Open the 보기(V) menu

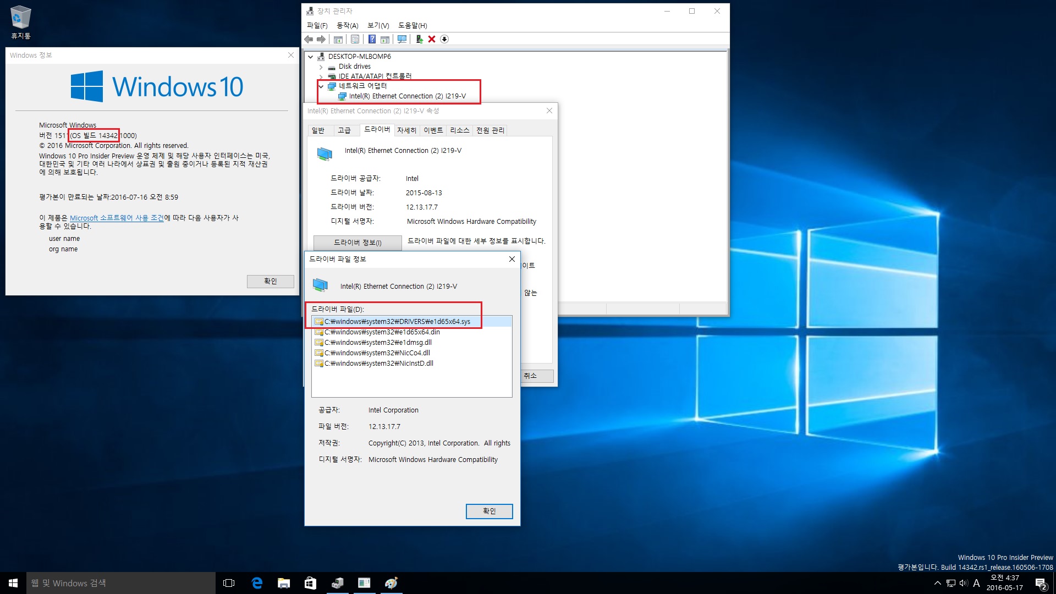tap(378, 25)
